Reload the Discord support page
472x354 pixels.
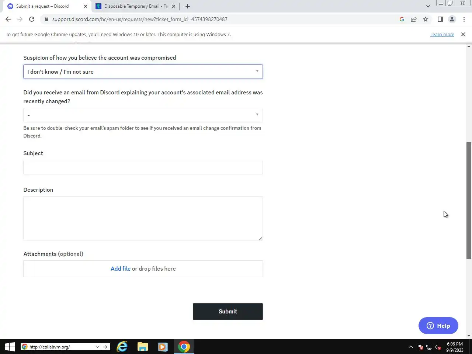pyautogui.click(x=32, y=19)
